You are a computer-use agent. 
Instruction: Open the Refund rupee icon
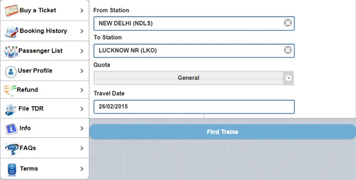click(10, 90)
